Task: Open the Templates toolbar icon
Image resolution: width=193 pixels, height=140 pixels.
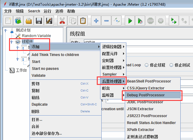Action: (18, 21)
